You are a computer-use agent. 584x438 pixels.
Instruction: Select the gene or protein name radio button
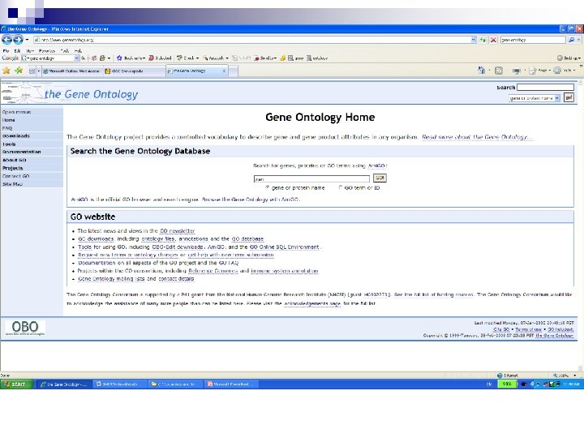(x=267, y=187)
